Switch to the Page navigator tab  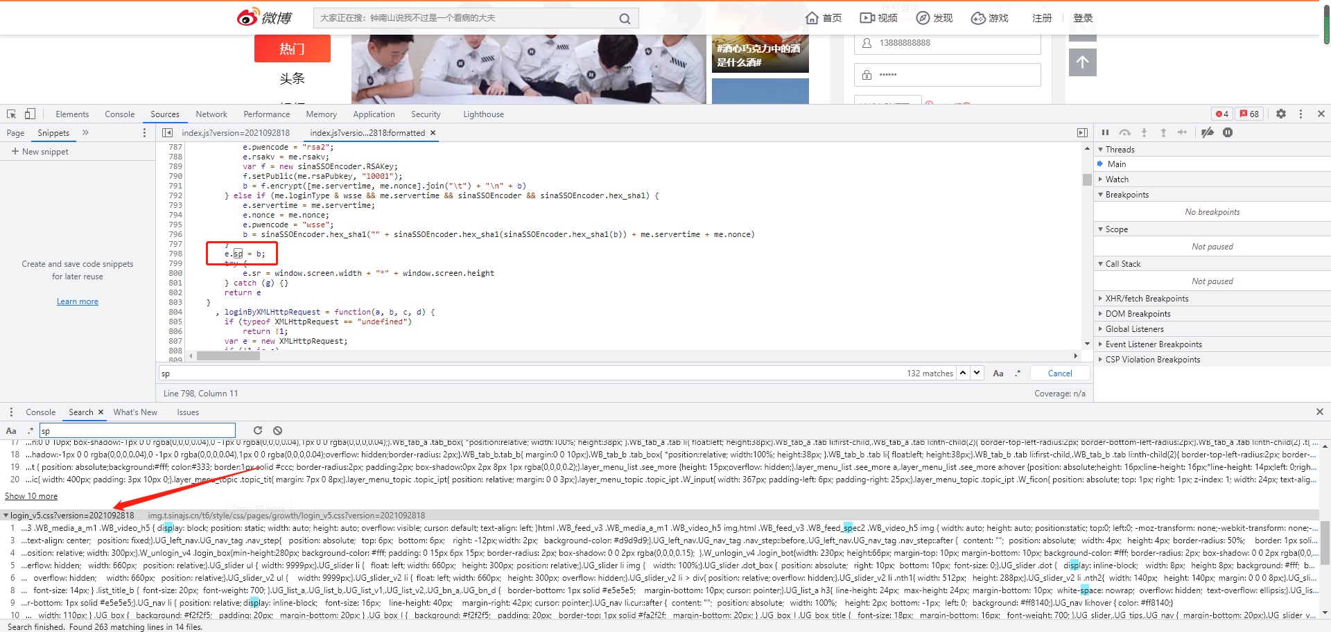point(15,132)
